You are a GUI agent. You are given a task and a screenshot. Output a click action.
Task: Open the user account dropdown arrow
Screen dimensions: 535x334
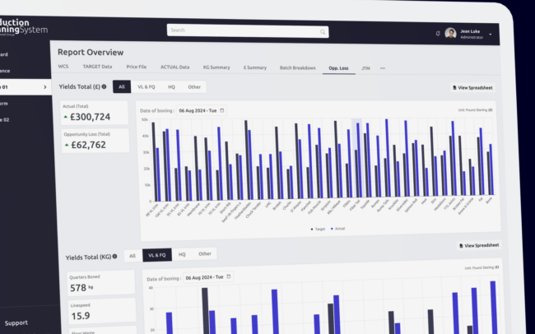(x=491, y=35)
